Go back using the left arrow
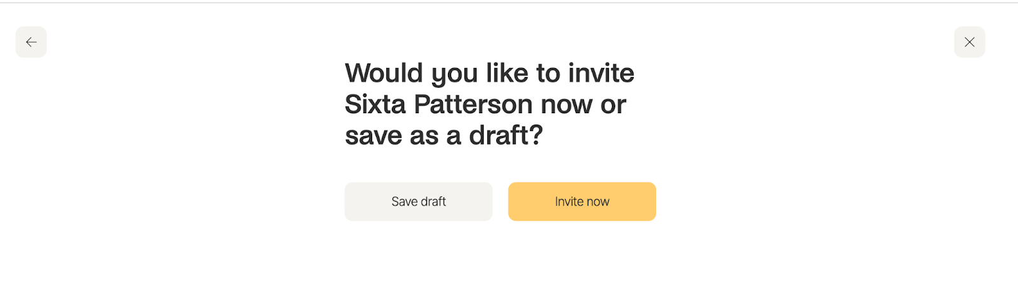The width and height of the screenshot is (1018, 299). 31,42
